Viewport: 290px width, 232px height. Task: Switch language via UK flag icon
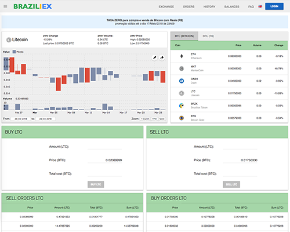click(260, 6)
